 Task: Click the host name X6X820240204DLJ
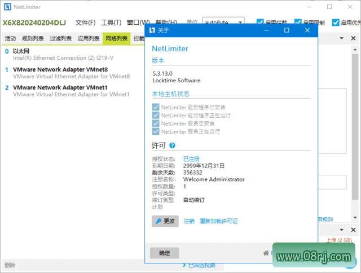34,23
